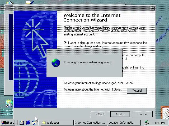Open the Start menu
Screen dimensions: 169x126
[x=8, y=123]
